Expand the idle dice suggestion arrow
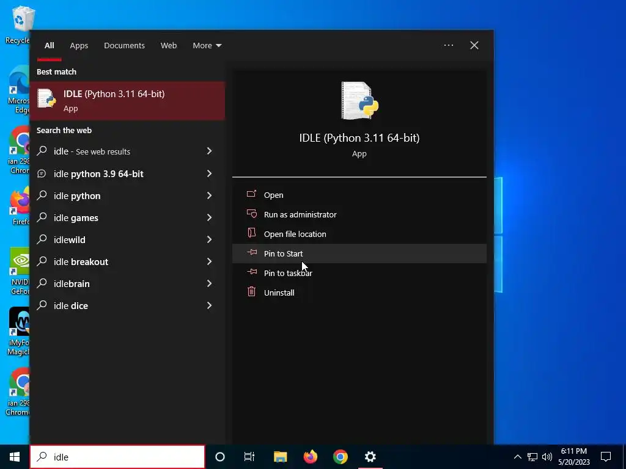Image resolution: width=626 pixels, height=469 pixels. (x=209, y=305)
